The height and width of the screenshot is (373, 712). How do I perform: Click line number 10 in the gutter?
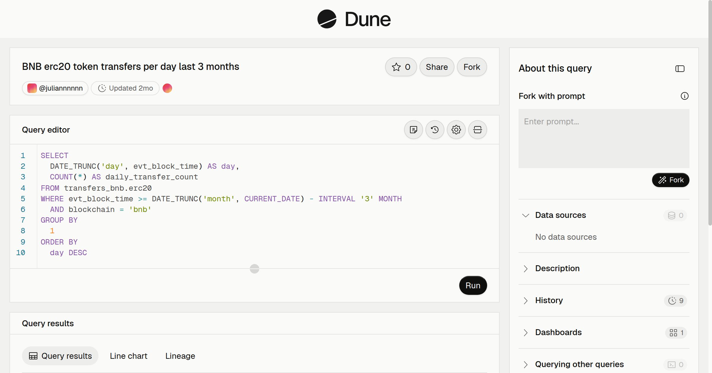point(20,253)
